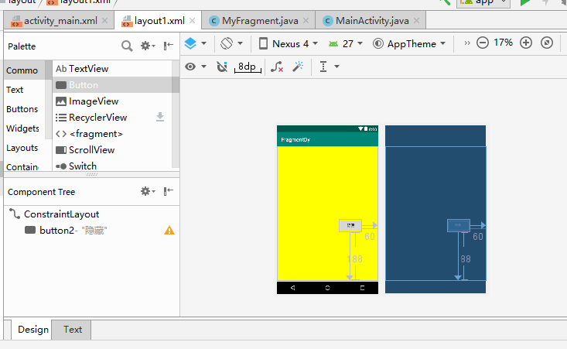Image resolution: width=567 pixels, height=349 pixels.
Task: Click preview recents navigation button
Action: pyautogui.click(x=362, y=288)
